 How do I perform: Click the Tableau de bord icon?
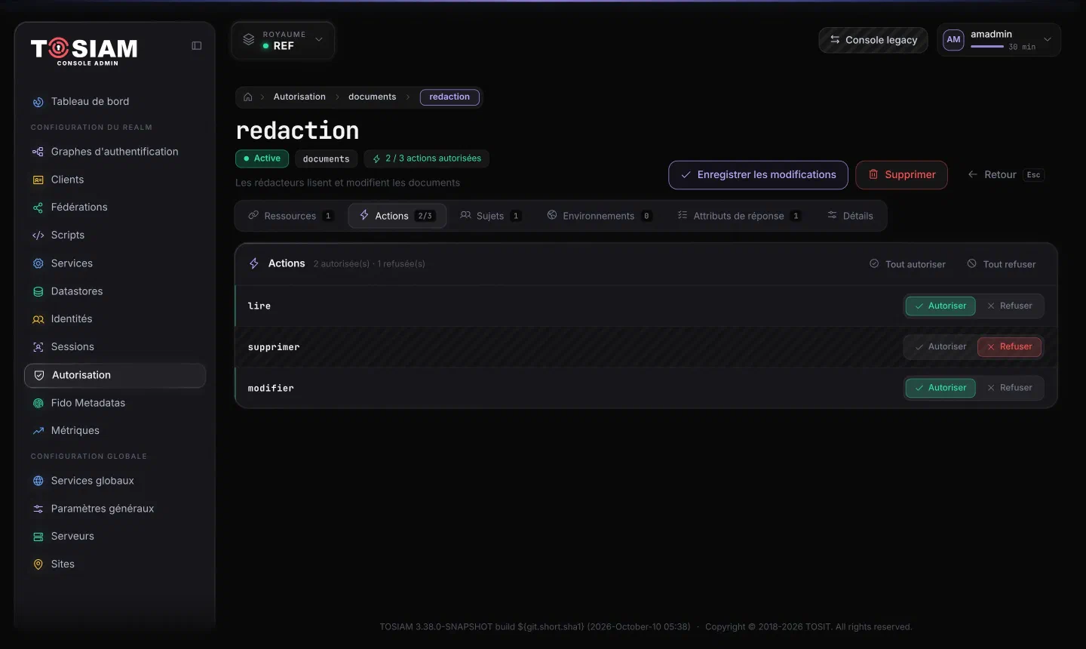click(x=38, y=102)
